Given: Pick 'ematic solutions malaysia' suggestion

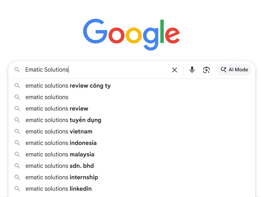Looking at the screenshot, I should pyautogui.click(x=60, y=154).
